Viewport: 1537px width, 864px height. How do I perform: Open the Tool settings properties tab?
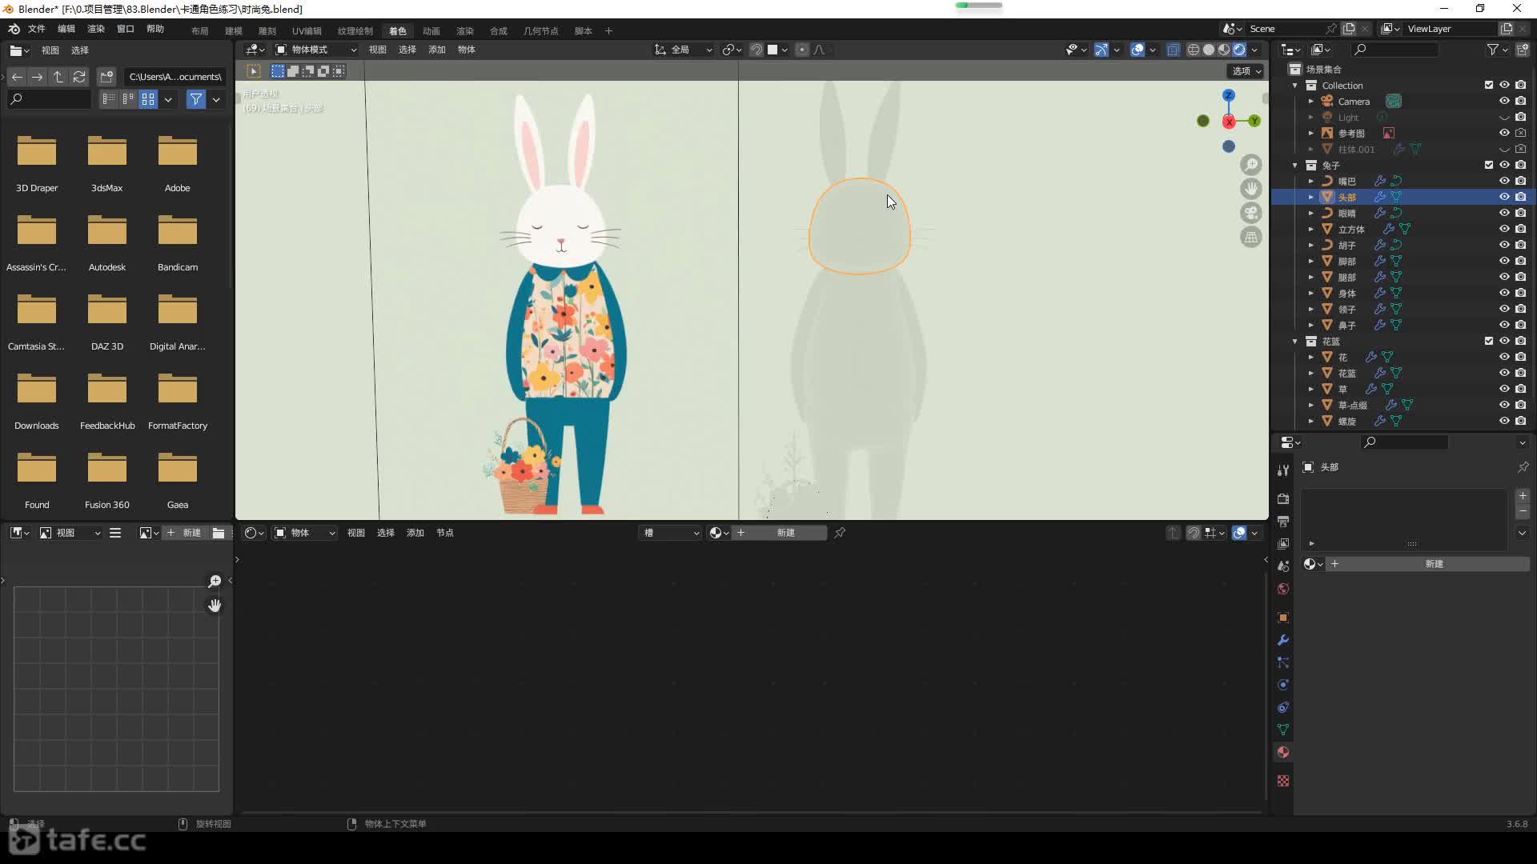(x=1283, y=470)
